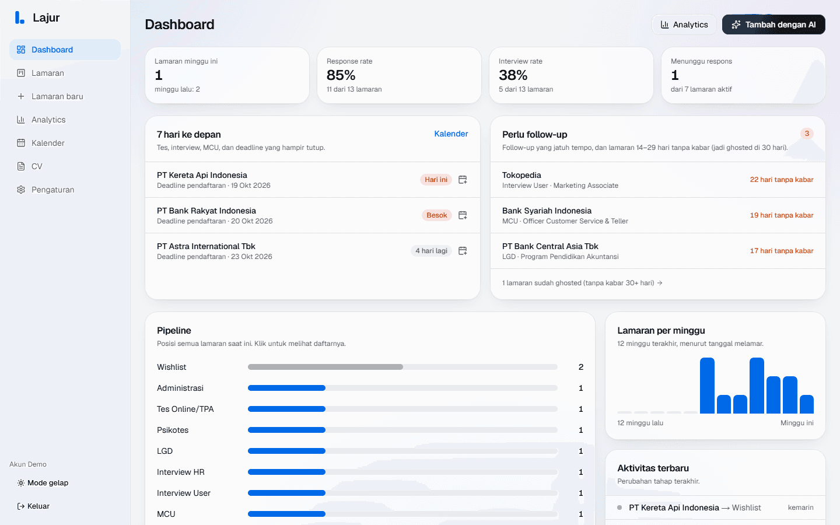The image size is (840, 525).
Task: Open the Tokopedia follow-up row
Action: pyautogui.click(x=657, y=180)
